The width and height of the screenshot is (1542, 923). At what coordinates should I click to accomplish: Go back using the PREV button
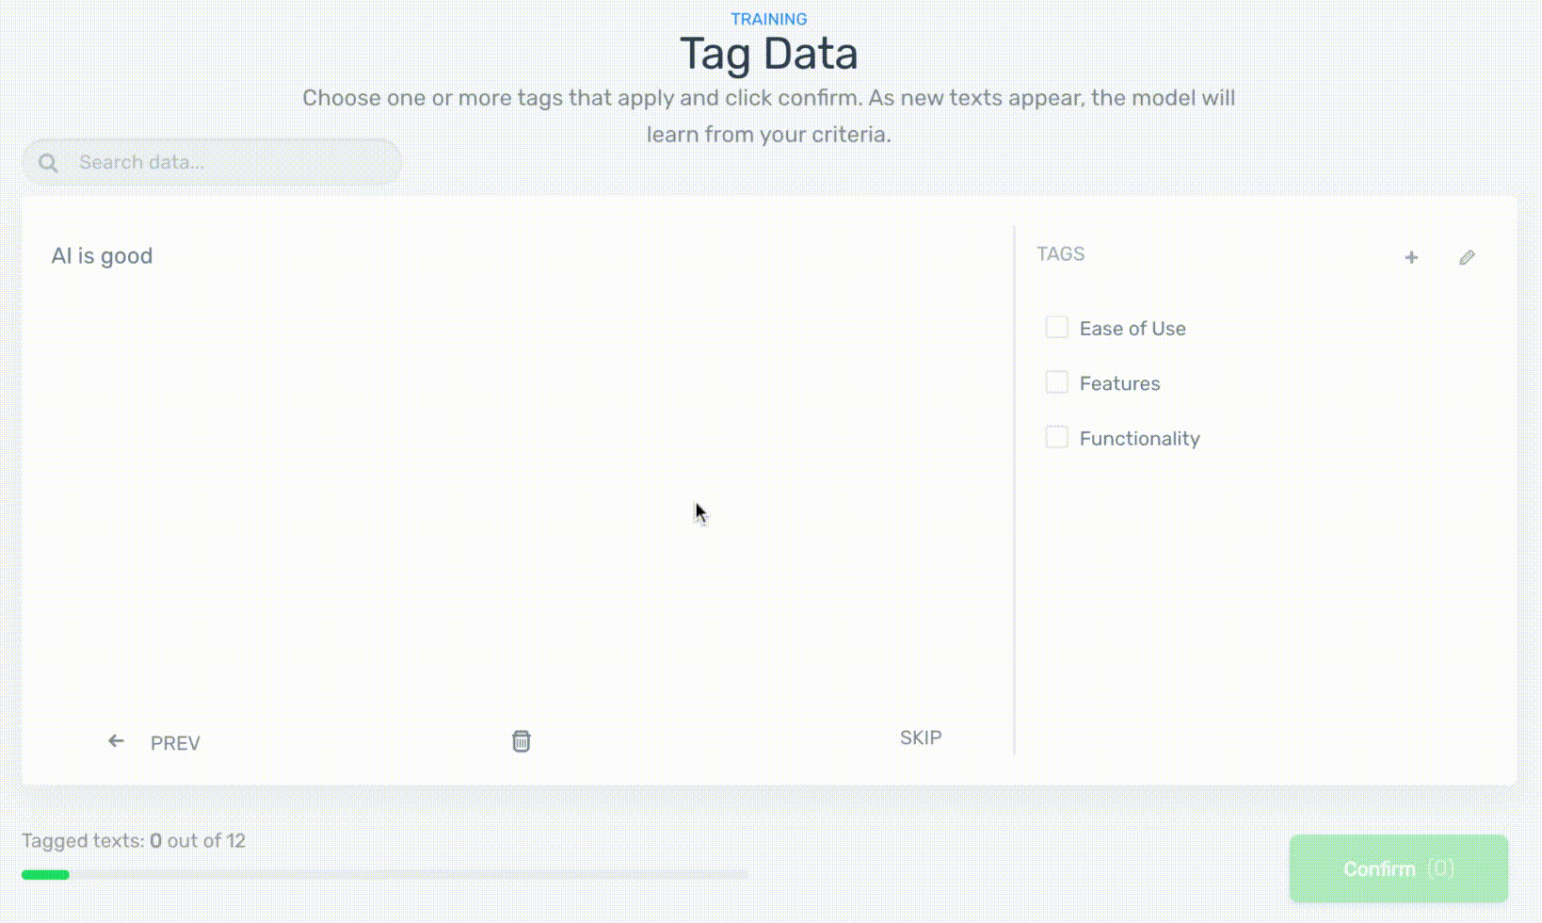(175, 743)
